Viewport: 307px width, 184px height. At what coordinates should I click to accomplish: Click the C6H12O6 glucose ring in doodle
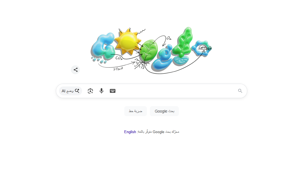tap(202, 48)
